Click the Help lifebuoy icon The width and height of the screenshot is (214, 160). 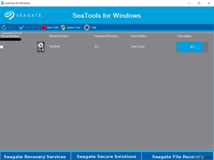click(87, 28)
